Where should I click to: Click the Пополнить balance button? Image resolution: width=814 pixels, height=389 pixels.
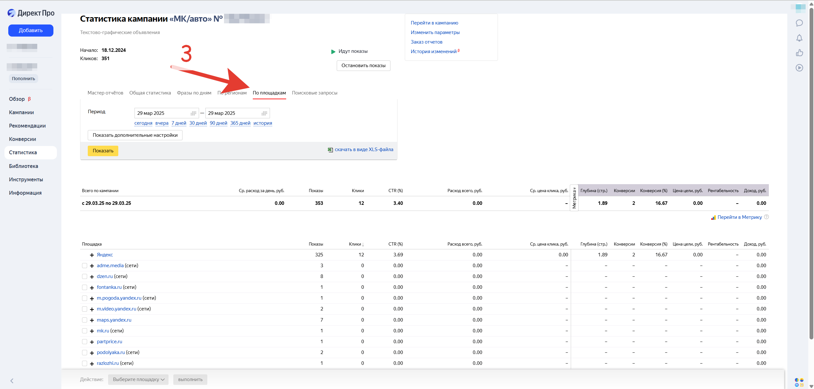tap(24, 79)
